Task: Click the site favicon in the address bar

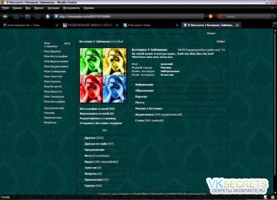Action: [56, 17]
